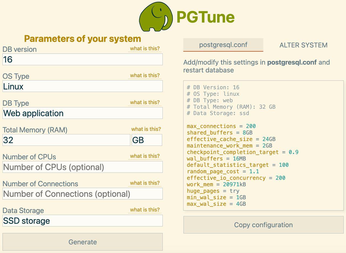Click the Total Memory input field
Image resolution: width=346 pixels, height=253 pixels.
pyautogui.click(x=66, y=140)
